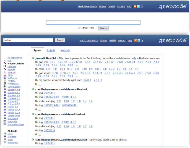Click the Pentaho repository icon

tap(5, 81)
